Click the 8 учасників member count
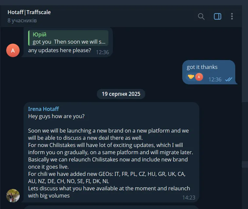Viewport: 248px width, 209px height. coord(22,20)
